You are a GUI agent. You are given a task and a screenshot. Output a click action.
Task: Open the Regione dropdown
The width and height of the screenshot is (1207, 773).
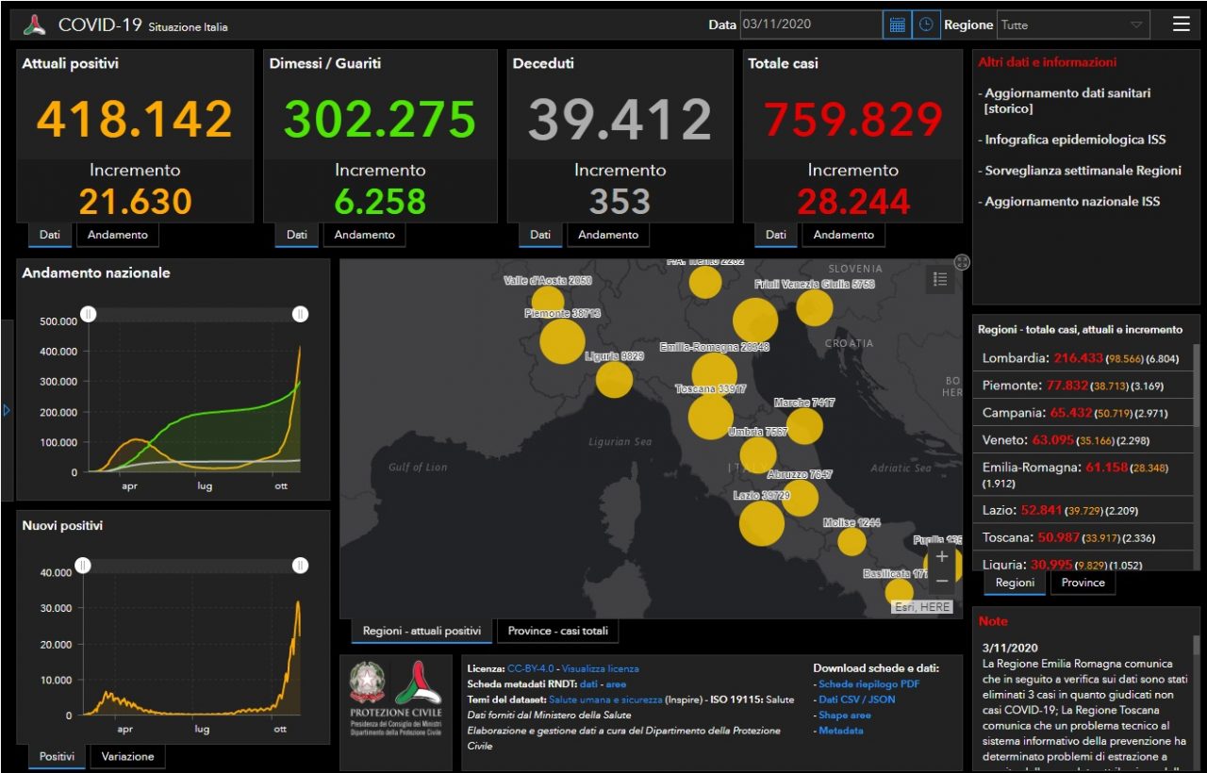point(1072,25)
